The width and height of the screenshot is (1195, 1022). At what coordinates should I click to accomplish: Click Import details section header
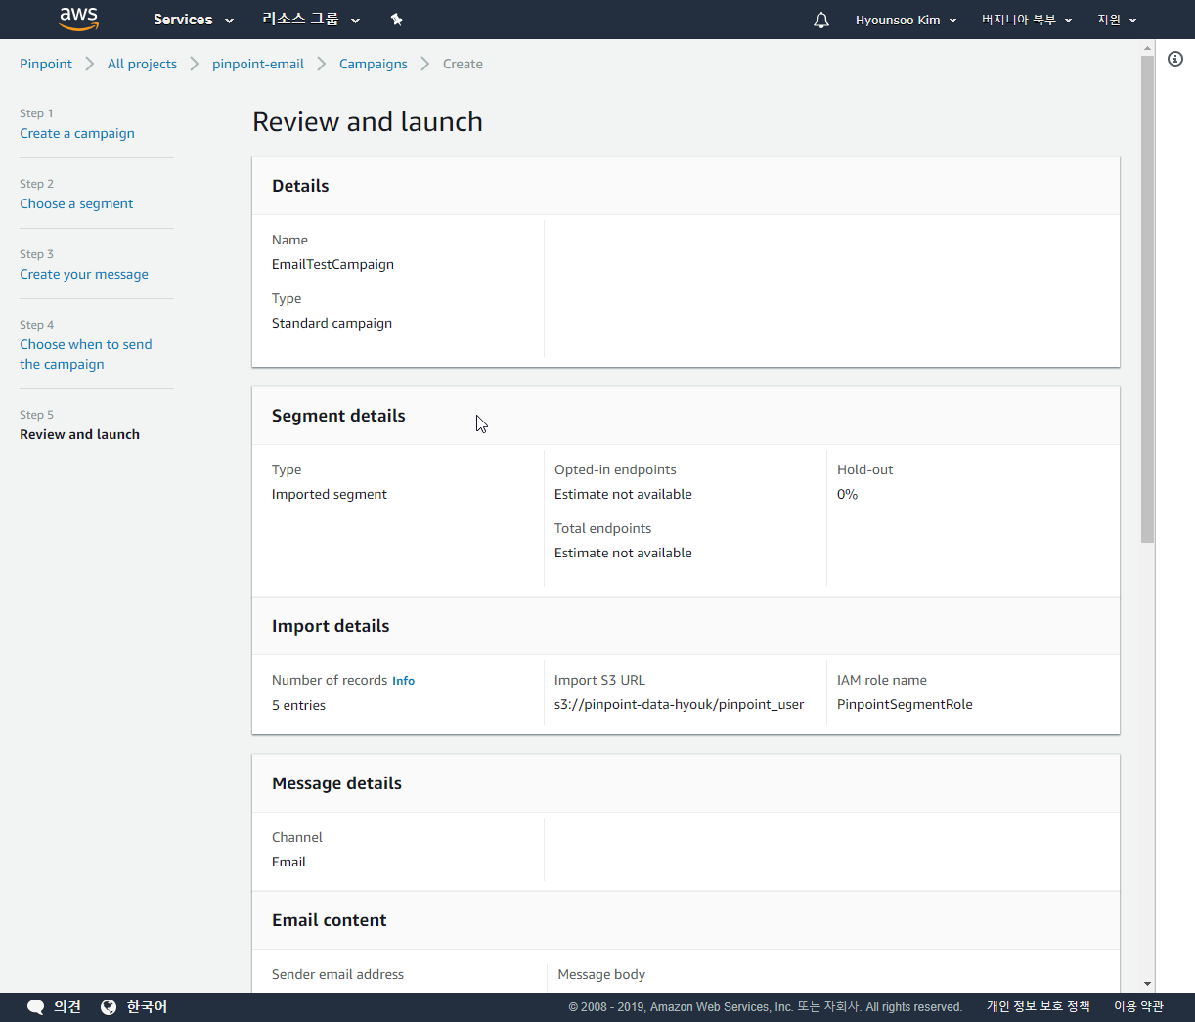click(x=331, y=626)
